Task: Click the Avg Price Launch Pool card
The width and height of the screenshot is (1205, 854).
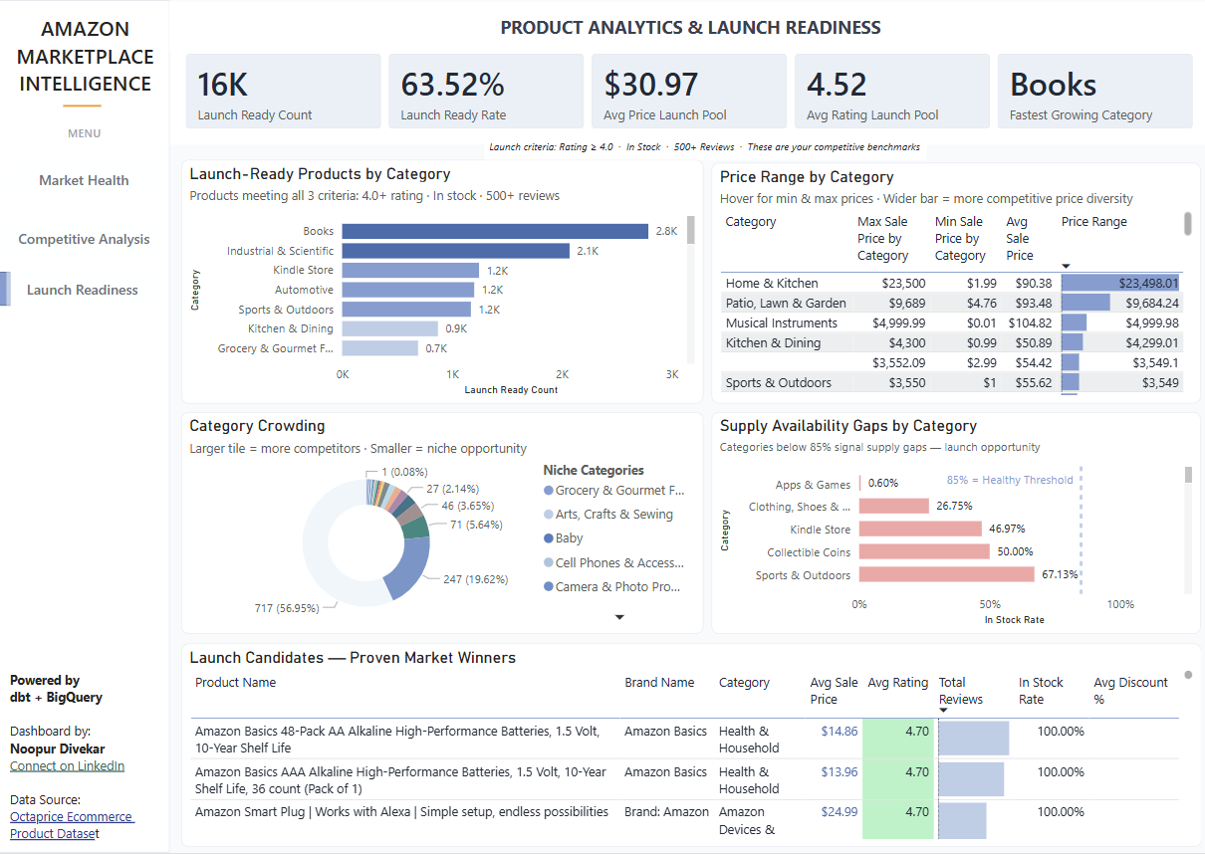Action: (x=689, y=92)
